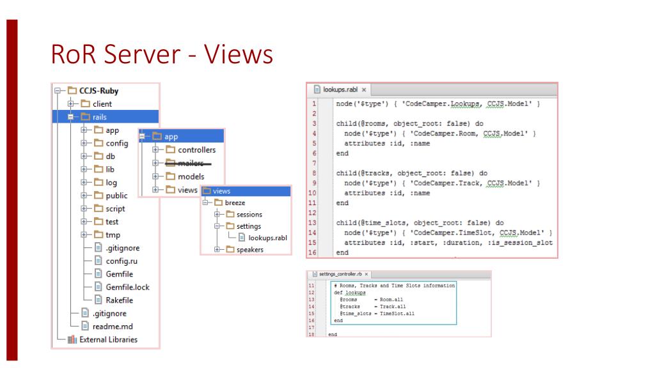The width and height of the screenshot is (655, 368).
Task: Expand the config folder in the rails tree
Action: [x=84, y=143]
